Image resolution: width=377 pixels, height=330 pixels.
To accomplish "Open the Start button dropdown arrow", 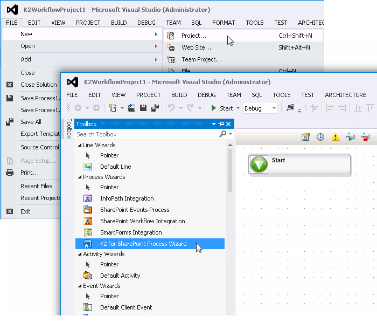I will click(238, 108).
